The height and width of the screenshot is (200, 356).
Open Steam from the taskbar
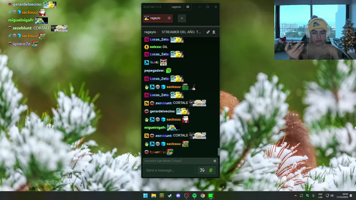point(170,196)
